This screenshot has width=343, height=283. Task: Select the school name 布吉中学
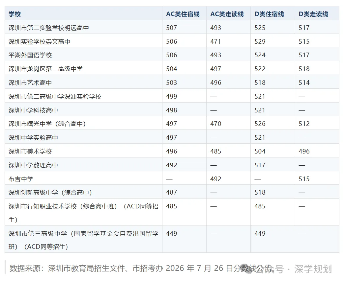tap(21, 179)
